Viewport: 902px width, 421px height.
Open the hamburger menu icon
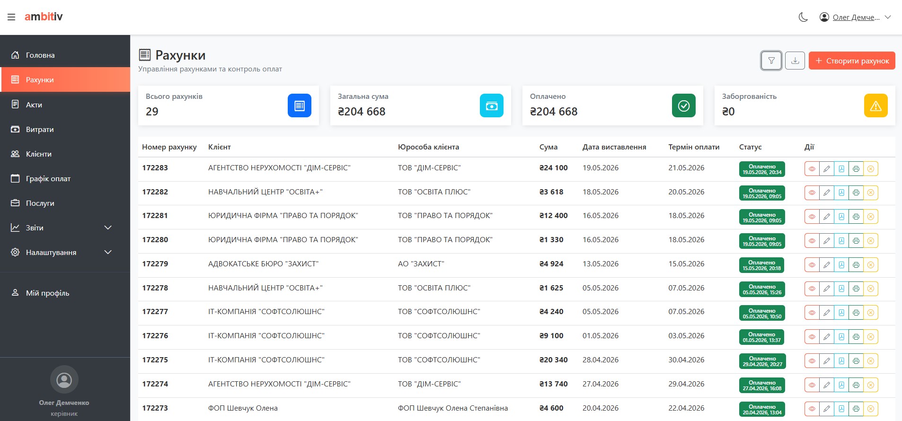[x=11, y=17]
